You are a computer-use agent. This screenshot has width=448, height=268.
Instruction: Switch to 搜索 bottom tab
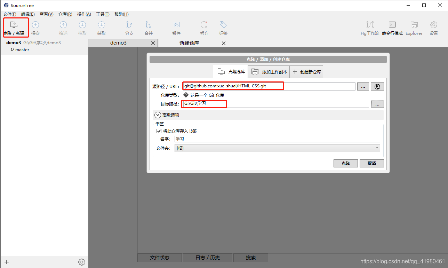(251, 258)
